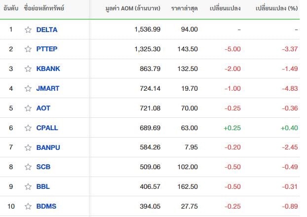Open the DELTA stock link
This screenshot has width=307, height=217.
(47, 30)
